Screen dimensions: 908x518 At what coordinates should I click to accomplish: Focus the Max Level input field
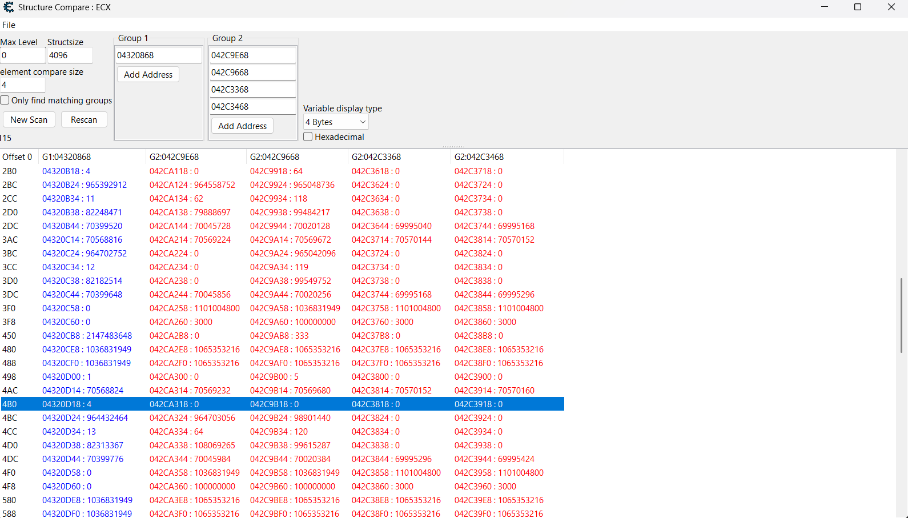click(22, 55)
